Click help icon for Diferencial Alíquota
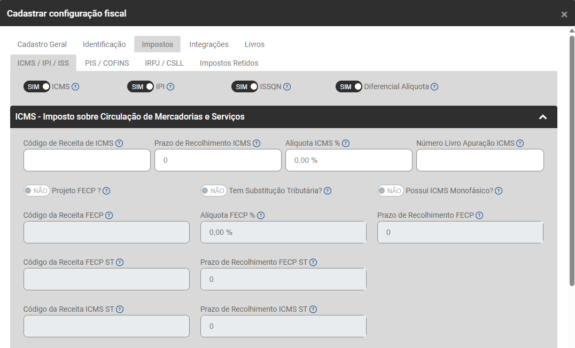The height and width of the screenshot is (348, 575). pyautogui.click(x=434, y=87)
